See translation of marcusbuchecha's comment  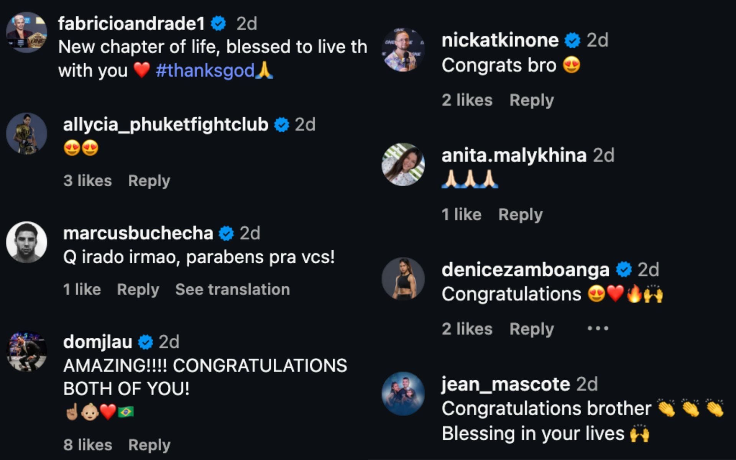tap(232, 289)
